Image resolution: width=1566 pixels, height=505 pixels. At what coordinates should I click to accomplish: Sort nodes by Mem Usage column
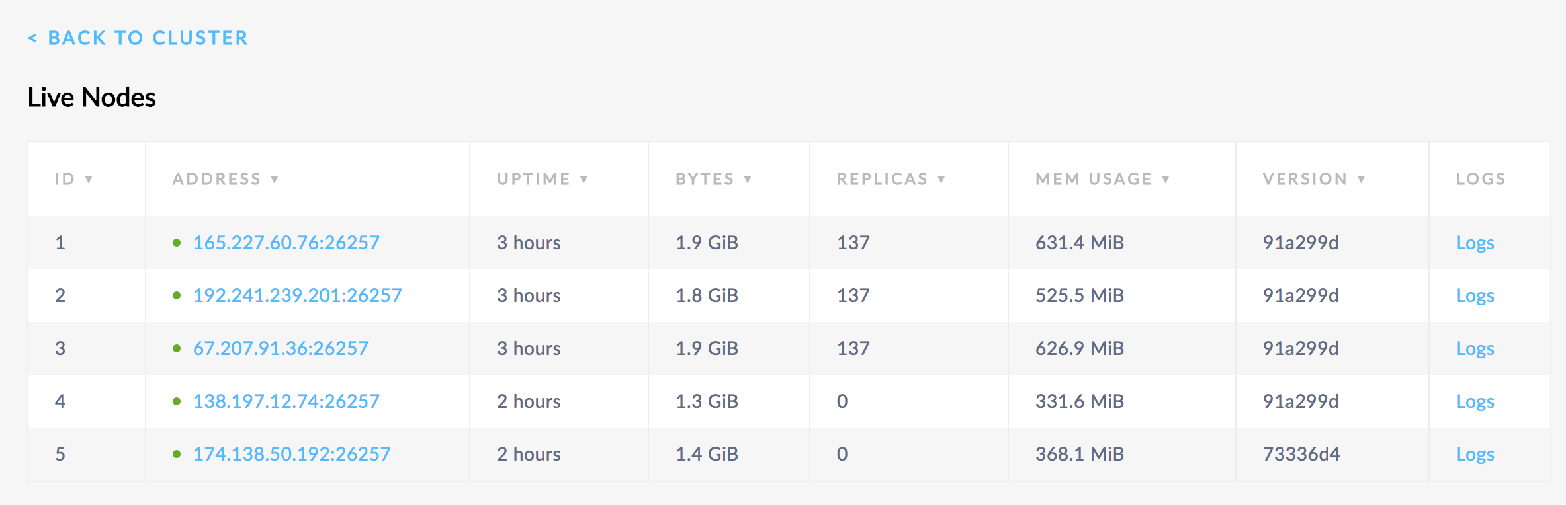(1102, 179)
